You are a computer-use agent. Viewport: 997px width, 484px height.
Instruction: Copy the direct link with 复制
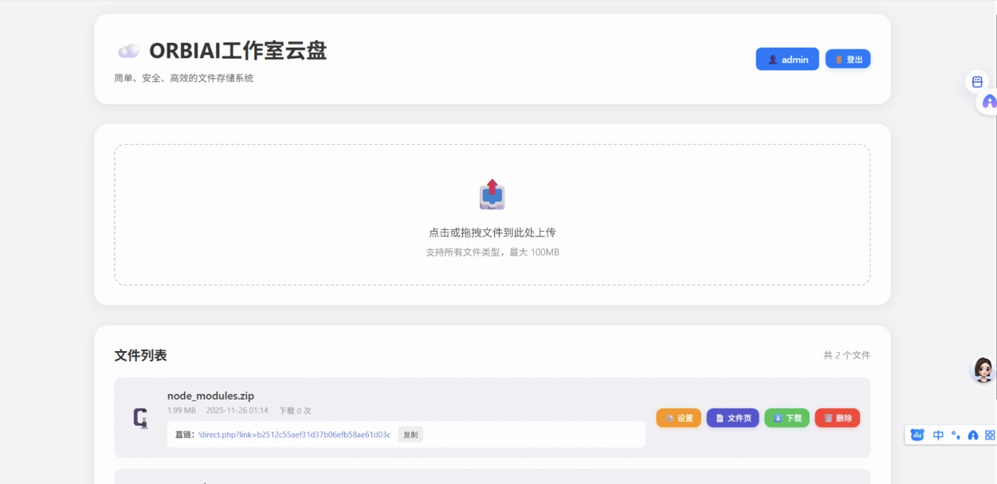pyautogui.click(x=410, y=435)
